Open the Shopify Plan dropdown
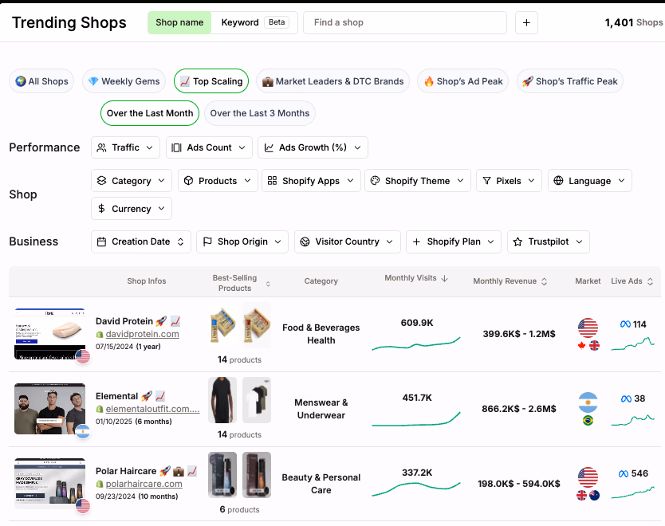This screenshot has height=526, width=665. (x=454, y=241)
